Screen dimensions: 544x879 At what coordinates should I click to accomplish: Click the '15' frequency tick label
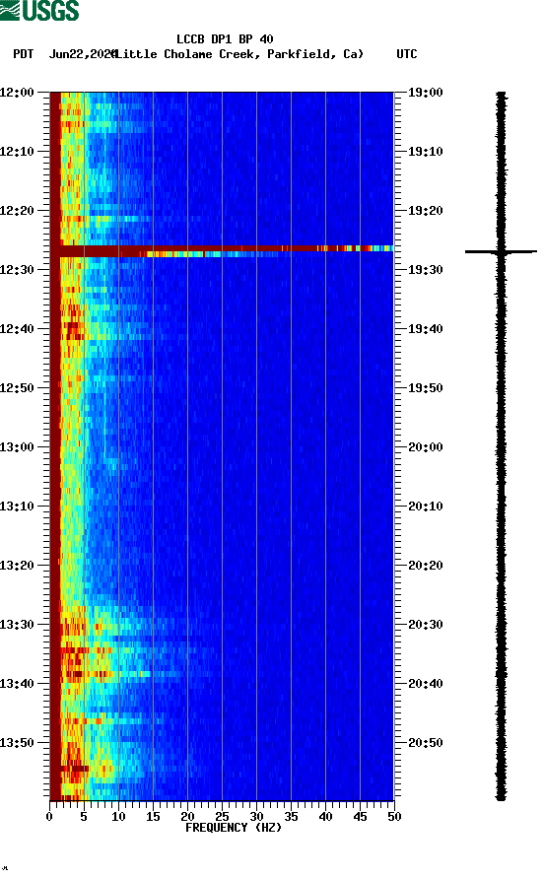pyautogui.click(x=153, y=817)
